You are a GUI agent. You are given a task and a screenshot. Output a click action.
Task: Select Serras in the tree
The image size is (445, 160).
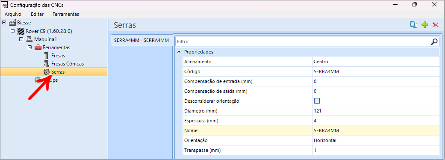[58, 72]
